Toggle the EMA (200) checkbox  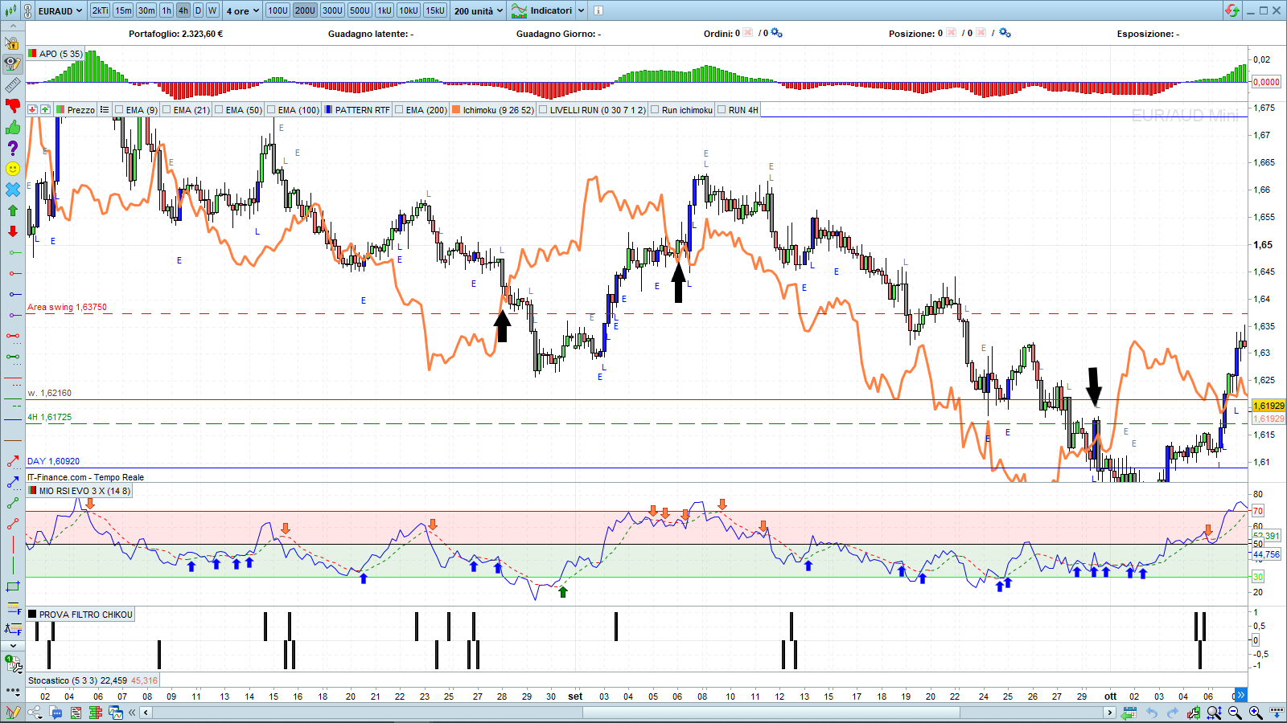click(x=399, y=110)
